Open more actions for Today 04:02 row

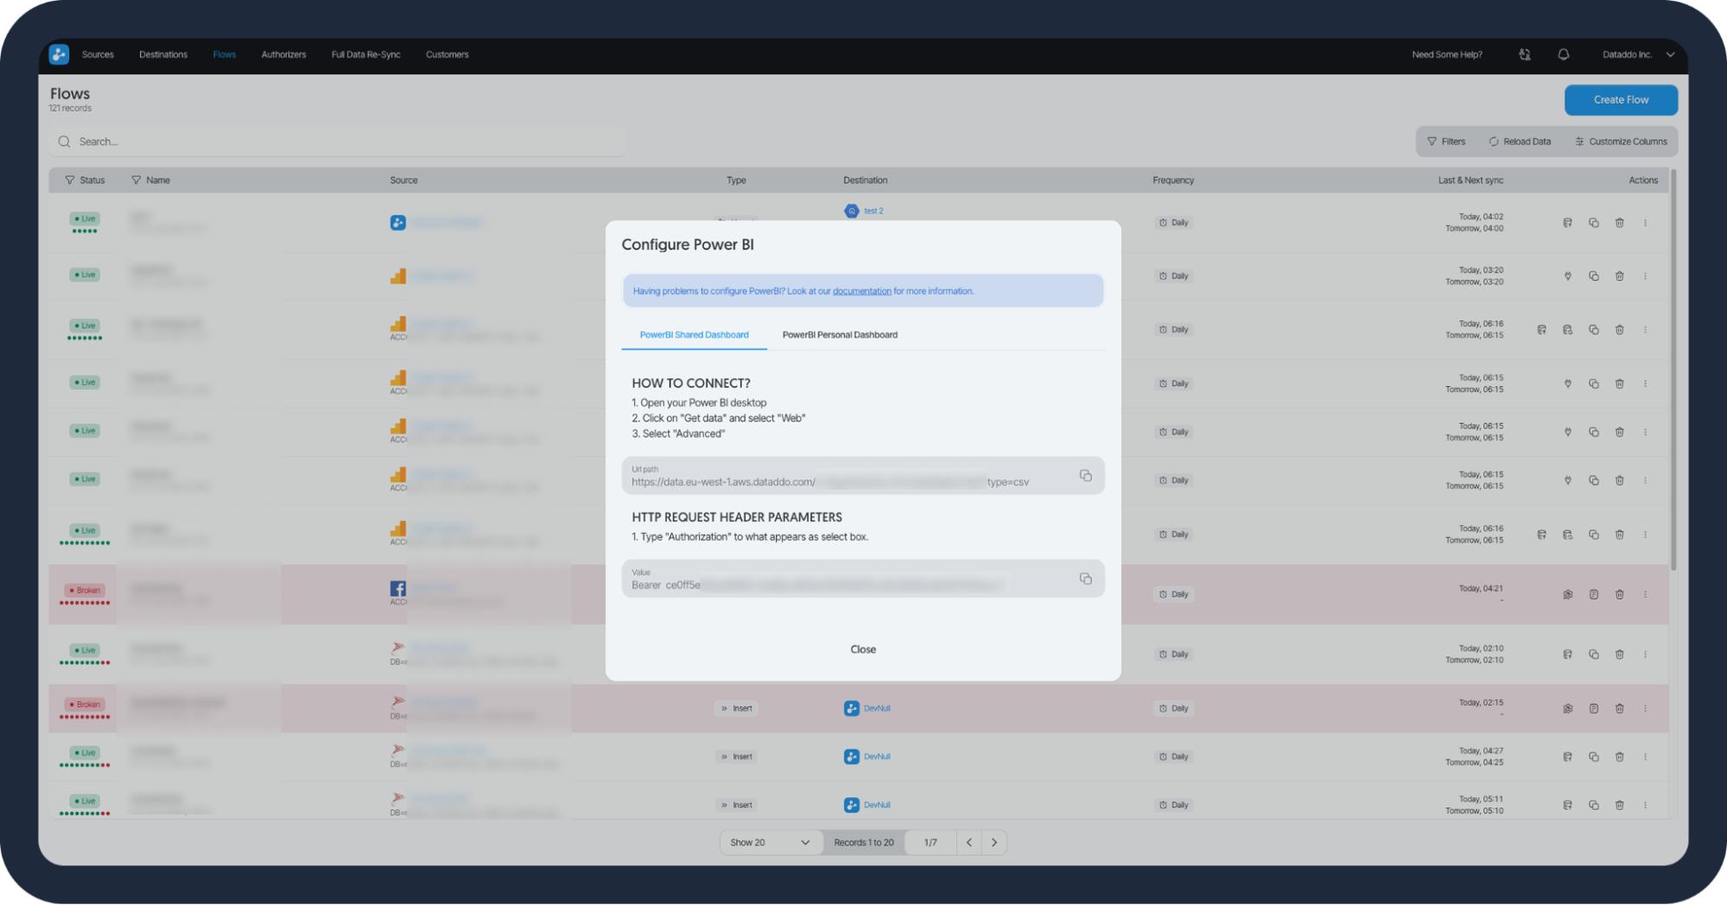click(x=1645, y=223)
